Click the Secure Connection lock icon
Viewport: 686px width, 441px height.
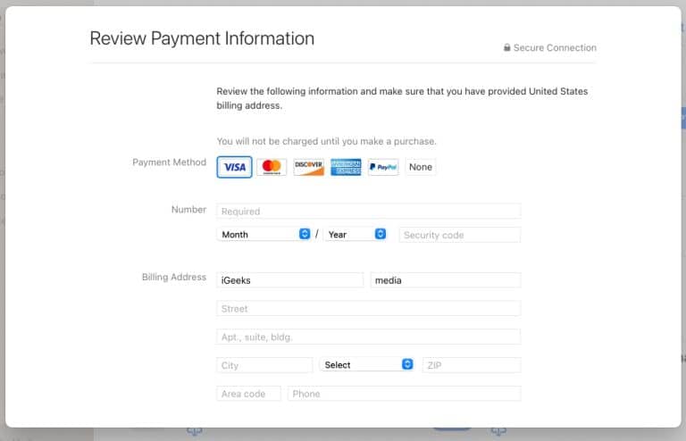click(x=507, y=48)
